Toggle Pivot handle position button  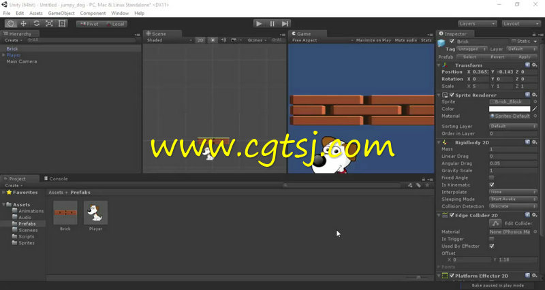[x=89, y=24]
